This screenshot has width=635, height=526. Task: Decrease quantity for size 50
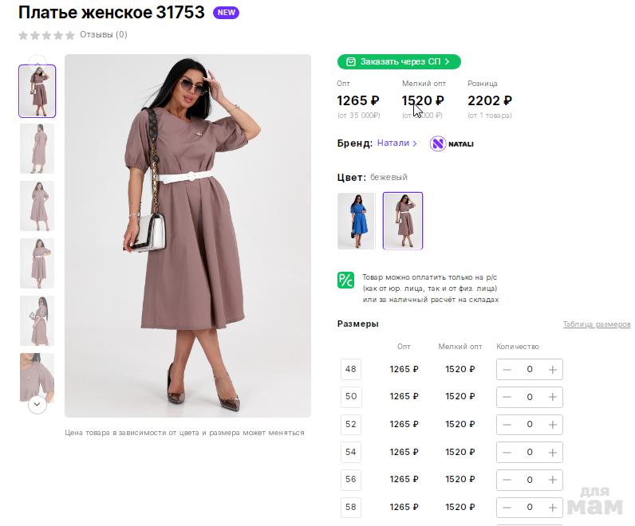507,397
